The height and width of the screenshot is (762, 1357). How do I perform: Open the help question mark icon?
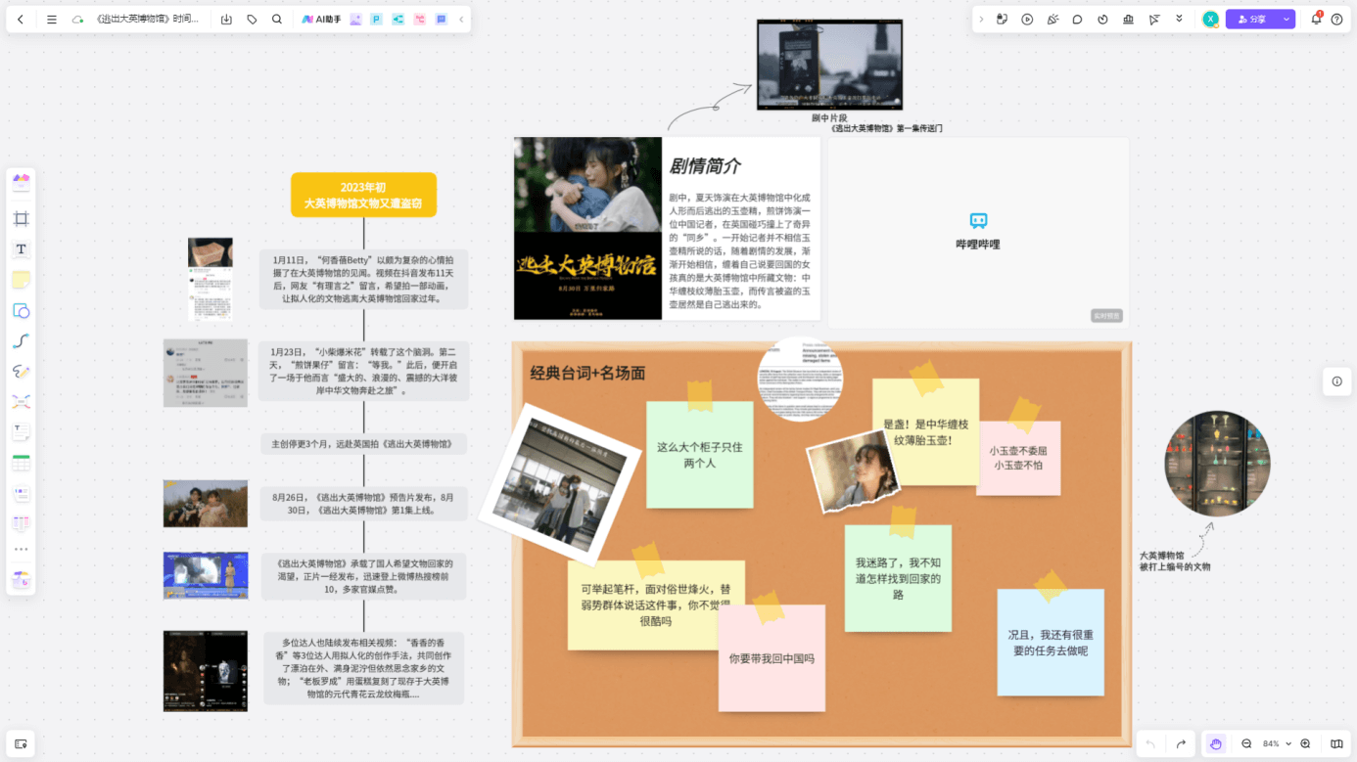point(1336,20)
